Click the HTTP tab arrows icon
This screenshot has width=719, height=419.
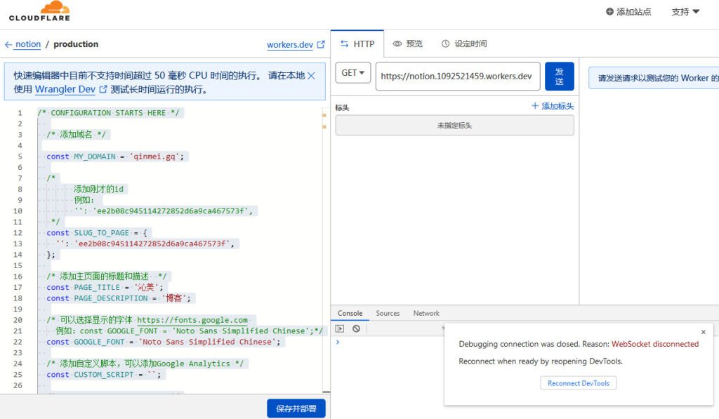(344, 44)
